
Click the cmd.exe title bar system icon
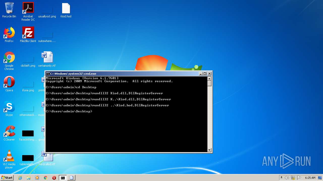pos(48,74)
